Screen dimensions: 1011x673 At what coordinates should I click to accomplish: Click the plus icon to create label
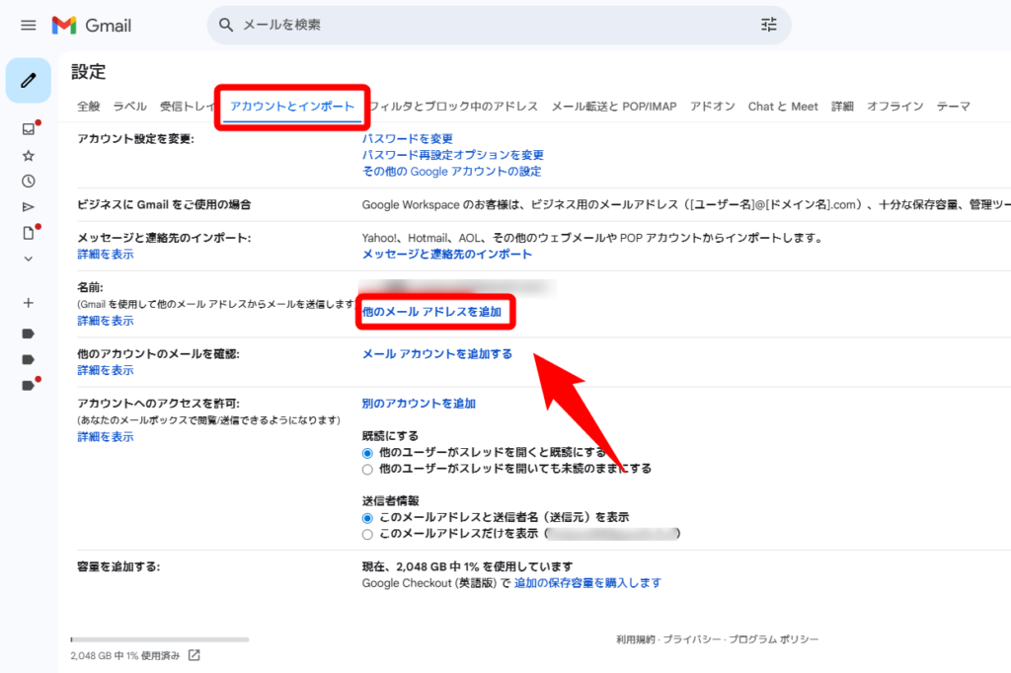[x=29, y=303]
